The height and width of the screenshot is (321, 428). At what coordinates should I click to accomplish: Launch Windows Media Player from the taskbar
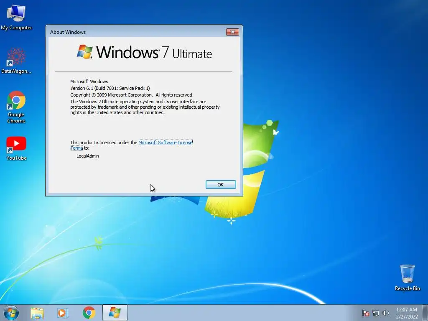click(63, 313)
